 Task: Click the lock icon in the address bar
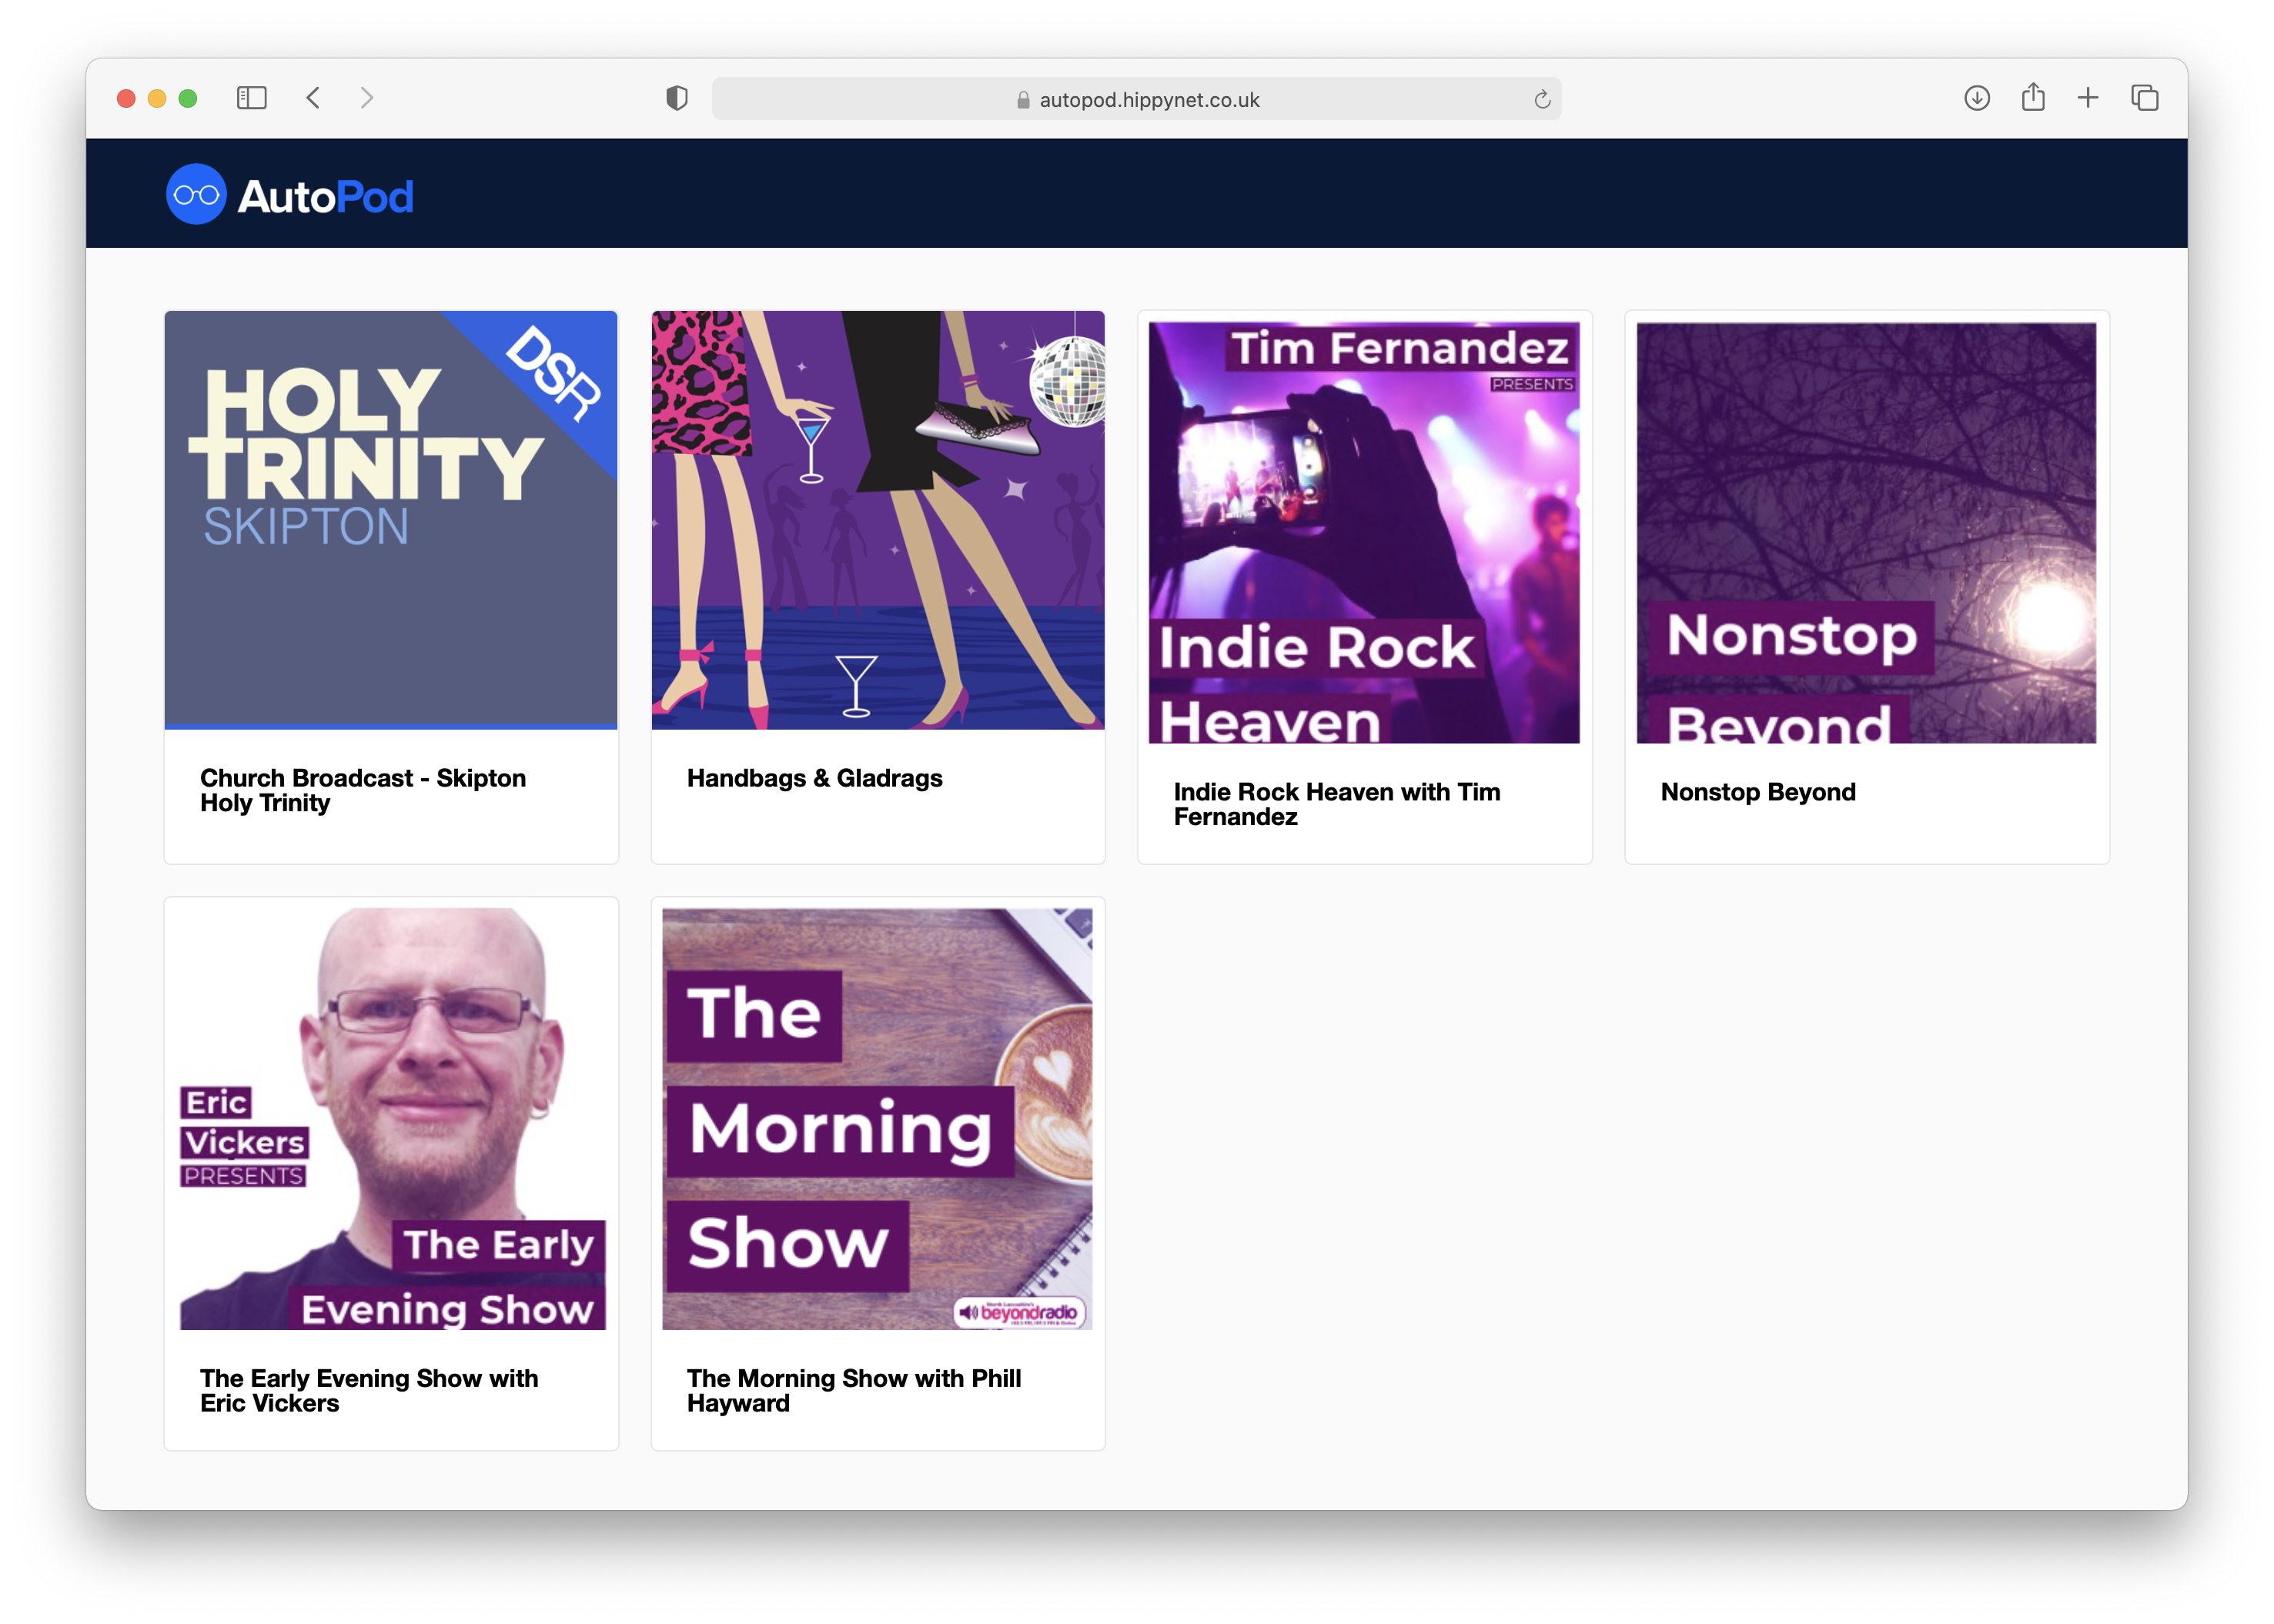point(1022,100)
